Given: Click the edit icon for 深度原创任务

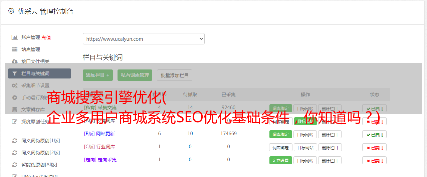Looking at the screenshot, I should point(14,122).
